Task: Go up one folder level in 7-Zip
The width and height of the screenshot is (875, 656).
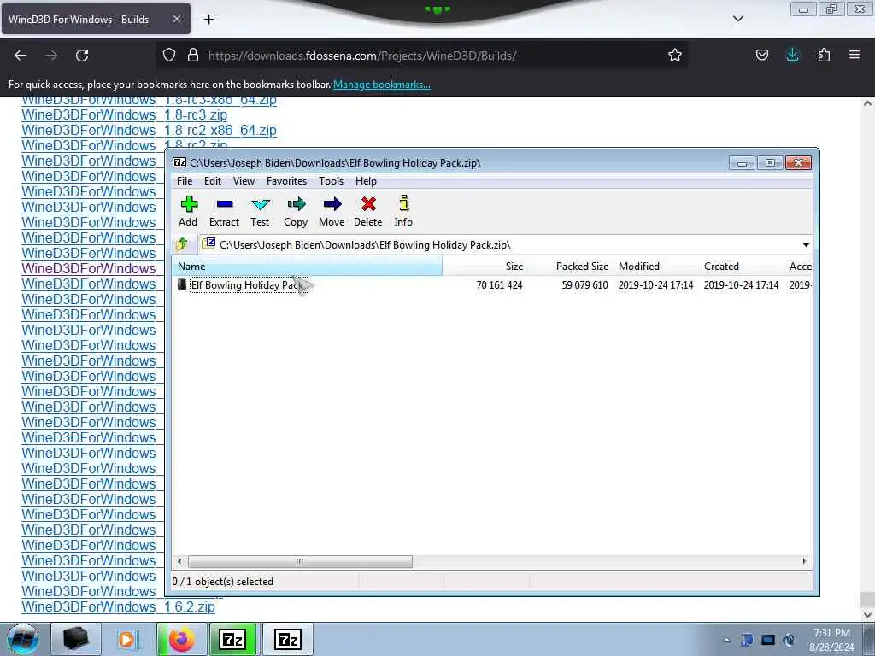Action: [x=182, y=244]
